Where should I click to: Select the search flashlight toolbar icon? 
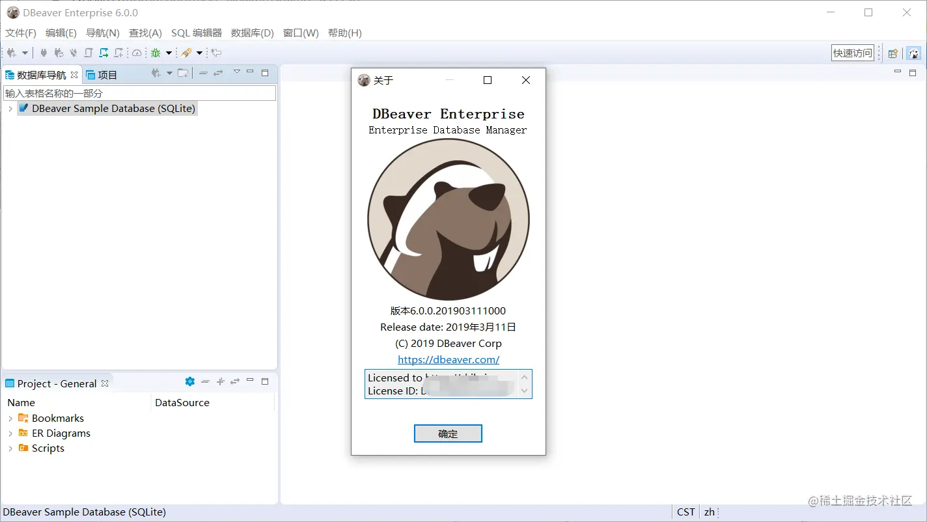click(x=185, y=52)
